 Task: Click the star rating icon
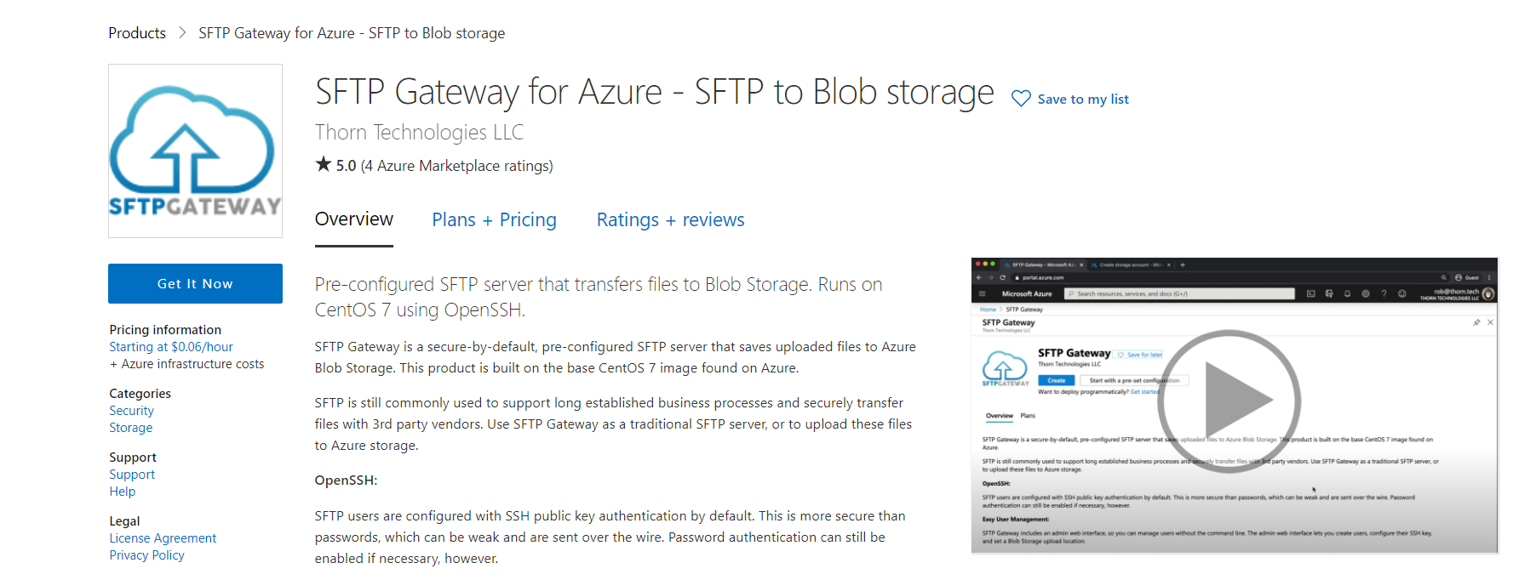[324, 164]
